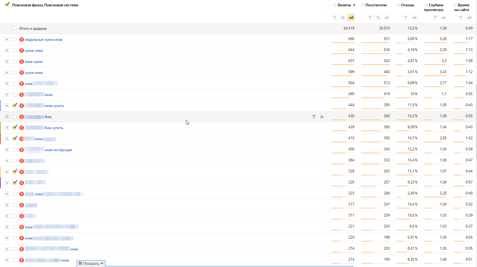The height and width of the screenshot is (267, 477).
Task: Expand the кухни икеа row
Action: tap(7, 50)
